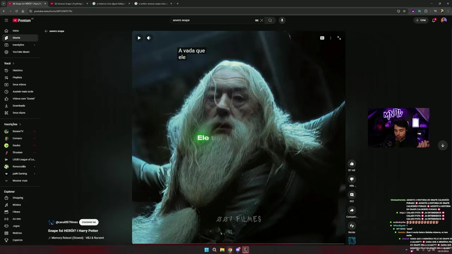Open the BaianoTV channel subscription
The height and width of the screenshot is (254, 452).
point(20,131)
